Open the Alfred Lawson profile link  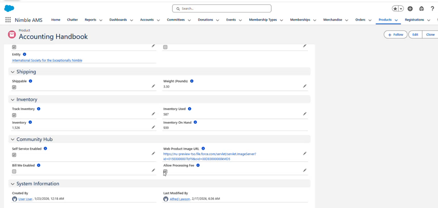point(180,199)
